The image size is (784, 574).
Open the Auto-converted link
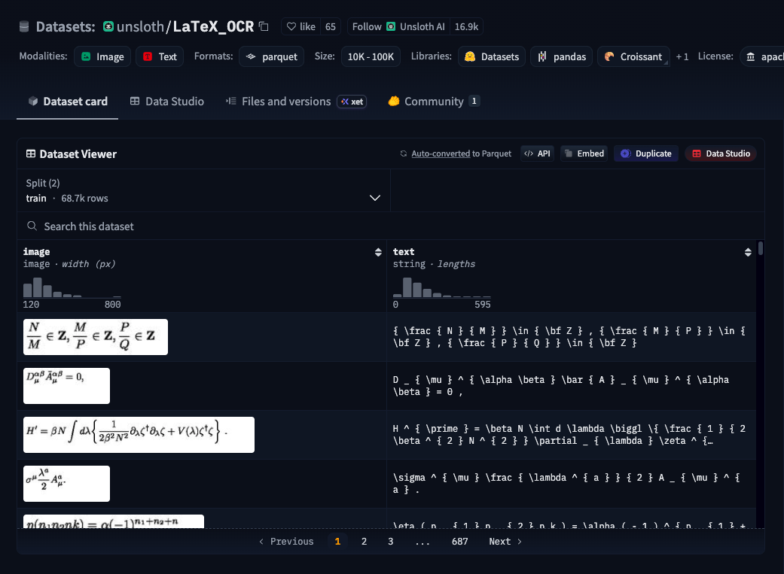pos(440,153)
